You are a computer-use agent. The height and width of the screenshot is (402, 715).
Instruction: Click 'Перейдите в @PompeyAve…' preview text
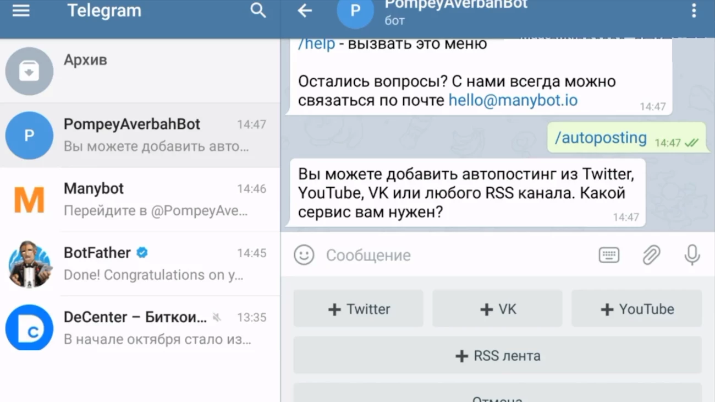(156, 210)
